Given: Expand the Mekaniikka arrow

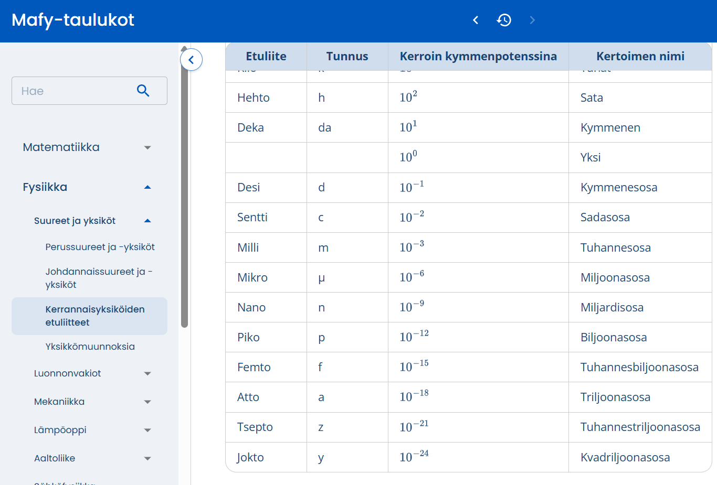Looking at the screenshot, I should (147, 402).
